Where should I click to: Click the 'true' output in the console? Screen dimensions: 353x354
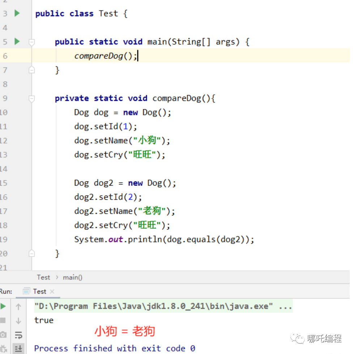(44, 320)
